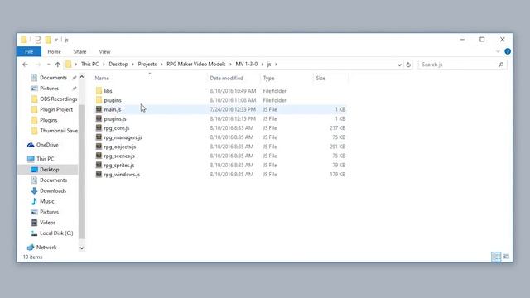The image size is (530, 298).
Task: Select the rpg_core.js file
Action: pyautogui.click(x=117, y=128)
